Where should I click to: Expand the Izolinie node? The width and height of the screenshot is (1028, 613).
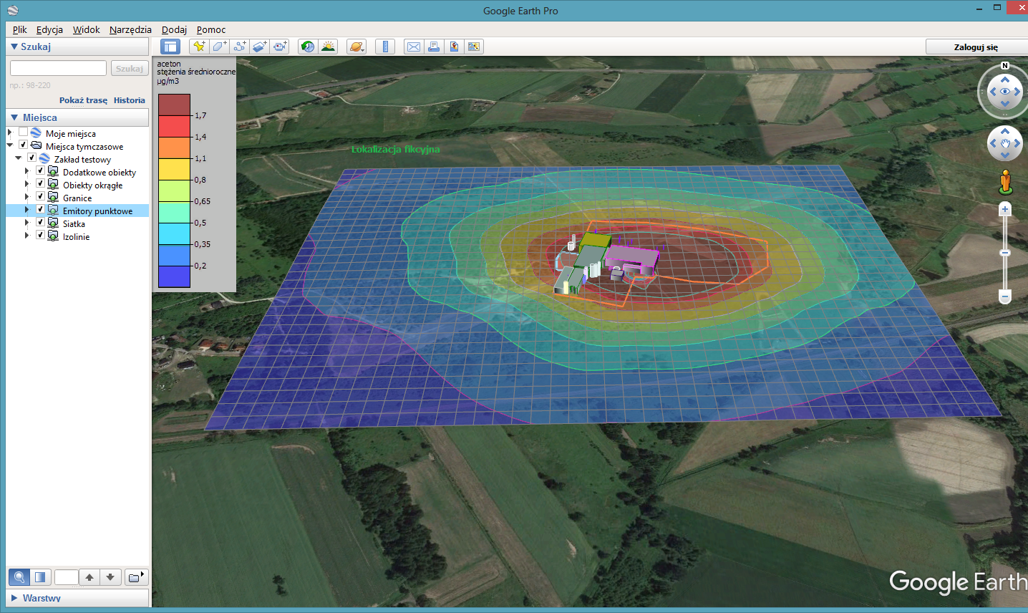click(27, 236)
